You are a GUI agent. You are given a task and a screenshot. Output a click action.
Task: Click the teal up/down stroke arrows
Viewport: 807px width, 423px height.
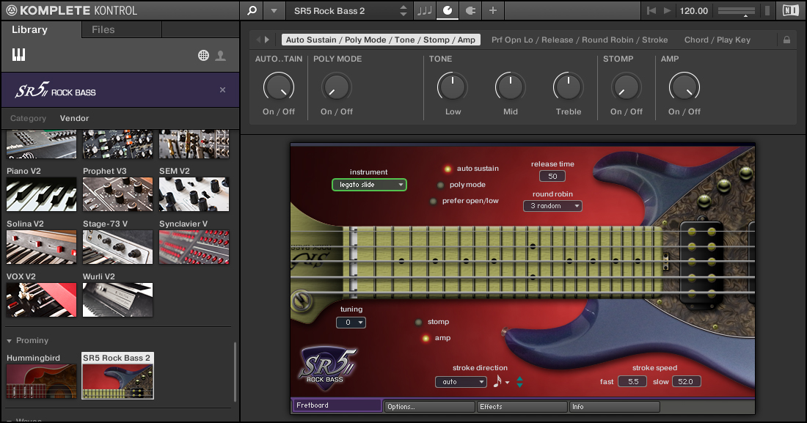[x=520, y=382]
